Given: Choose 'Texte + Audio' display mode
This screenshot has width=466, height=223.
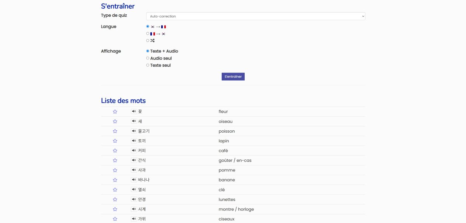Looking at the screenshot, I should (148, 51).
